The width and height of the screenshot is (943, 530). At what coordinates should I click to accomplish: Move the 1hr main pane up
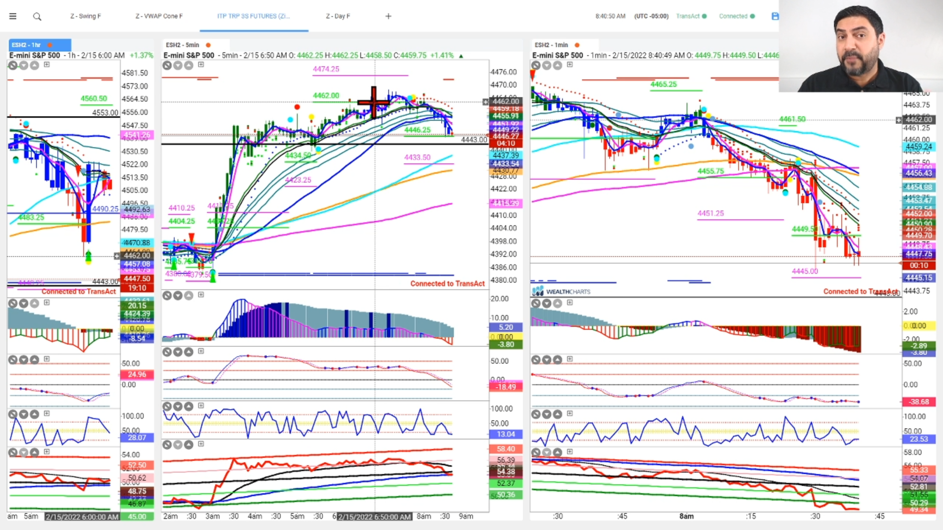coord(34,65)
